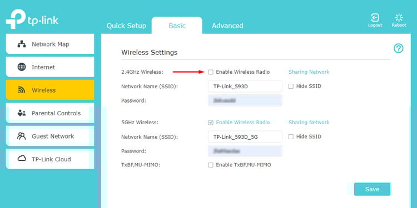Select Wireless menu item
Screen dimensions: 417x208
[50, 90]
